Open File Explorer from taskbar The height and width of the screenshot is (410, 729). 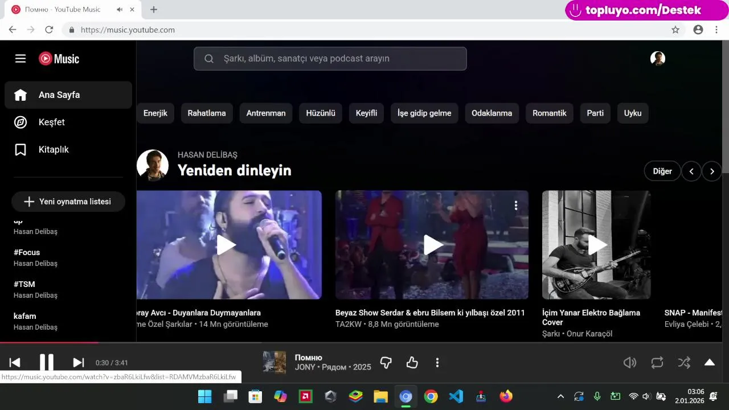pyautogui.click(x=380, y=396)
